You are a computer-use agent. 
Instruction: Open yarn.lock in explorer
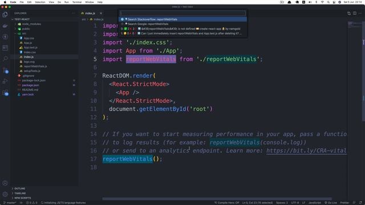coord(28,95)
